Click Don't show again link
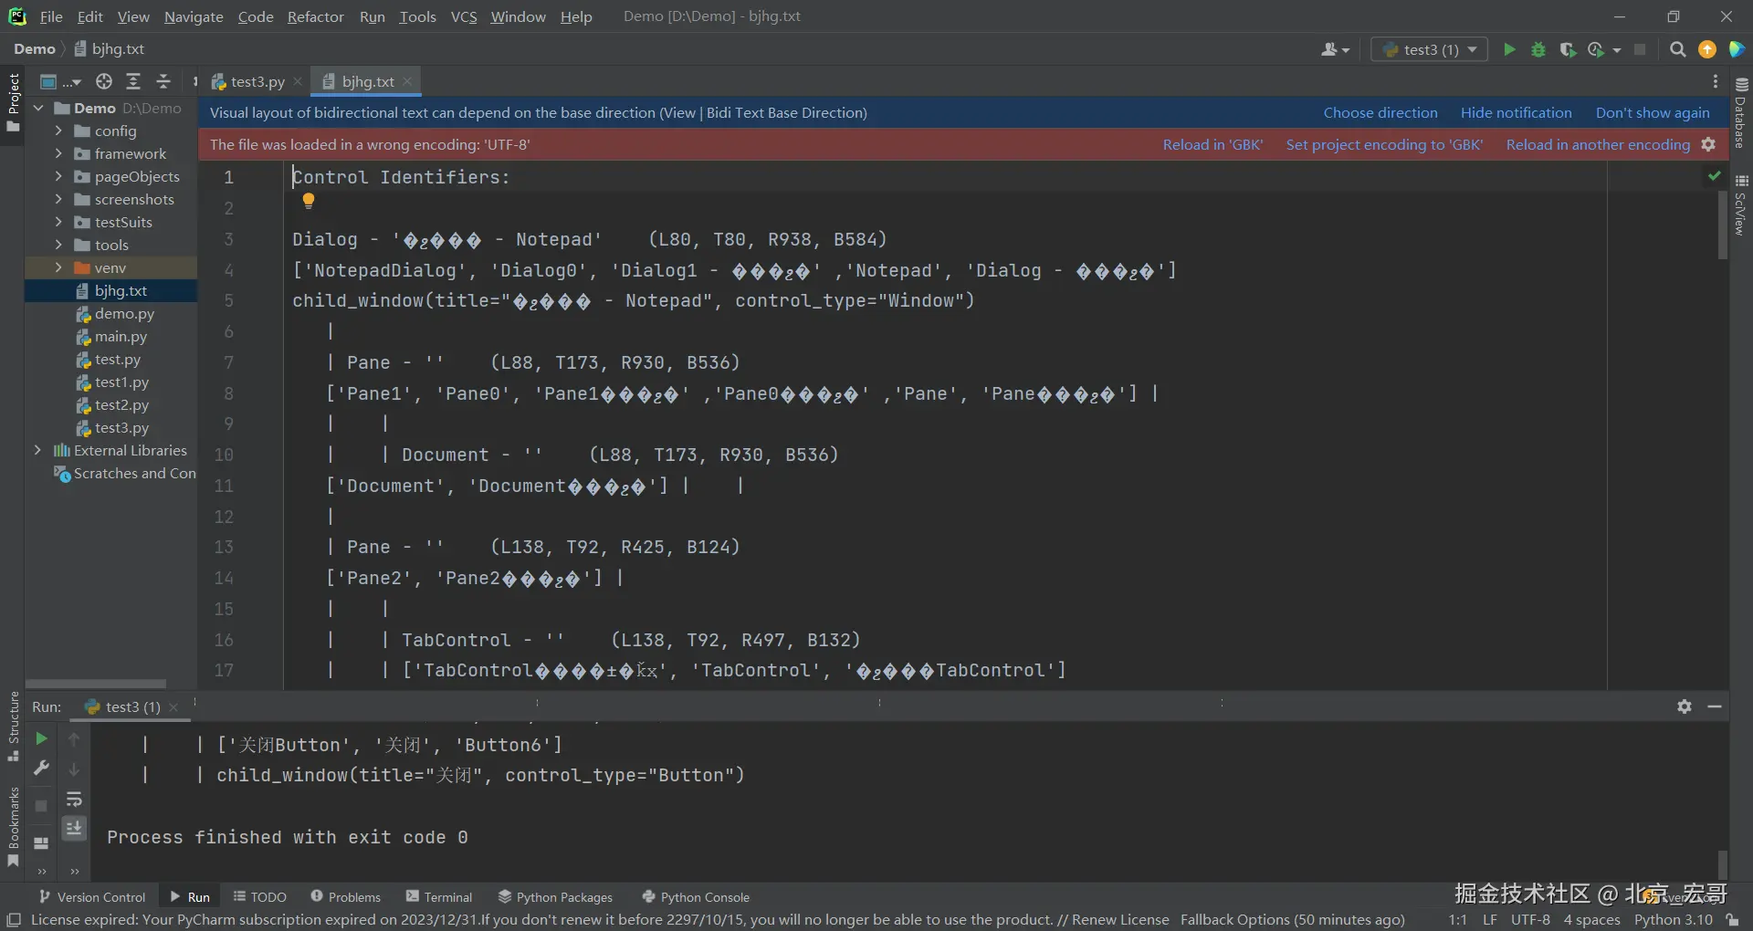 pyautogui.click(x=1653, y=112)
